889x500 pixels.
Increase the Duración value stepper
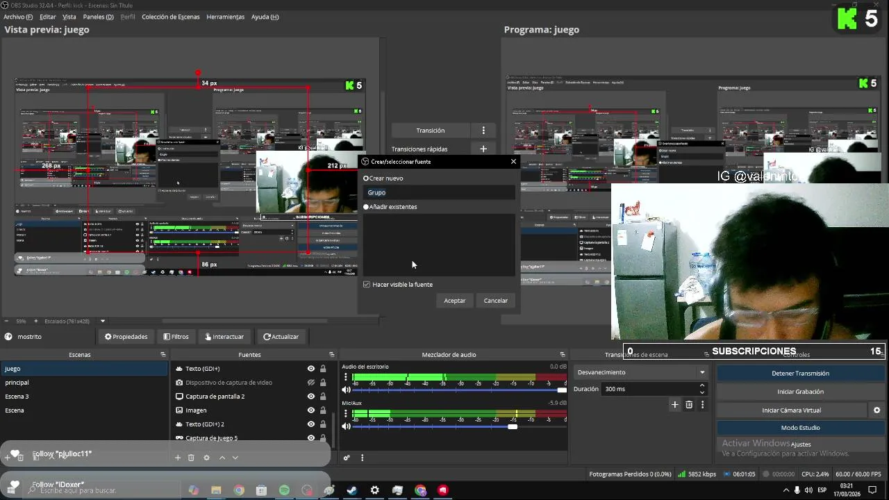tap(702, 385)
